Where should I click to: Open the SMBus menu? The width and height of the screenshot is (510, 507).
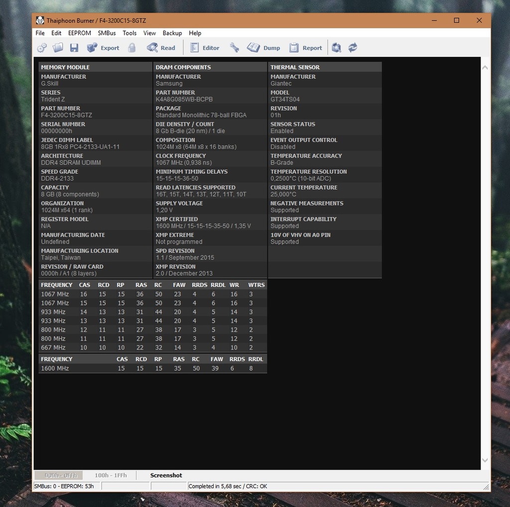[x=107, y=33]
